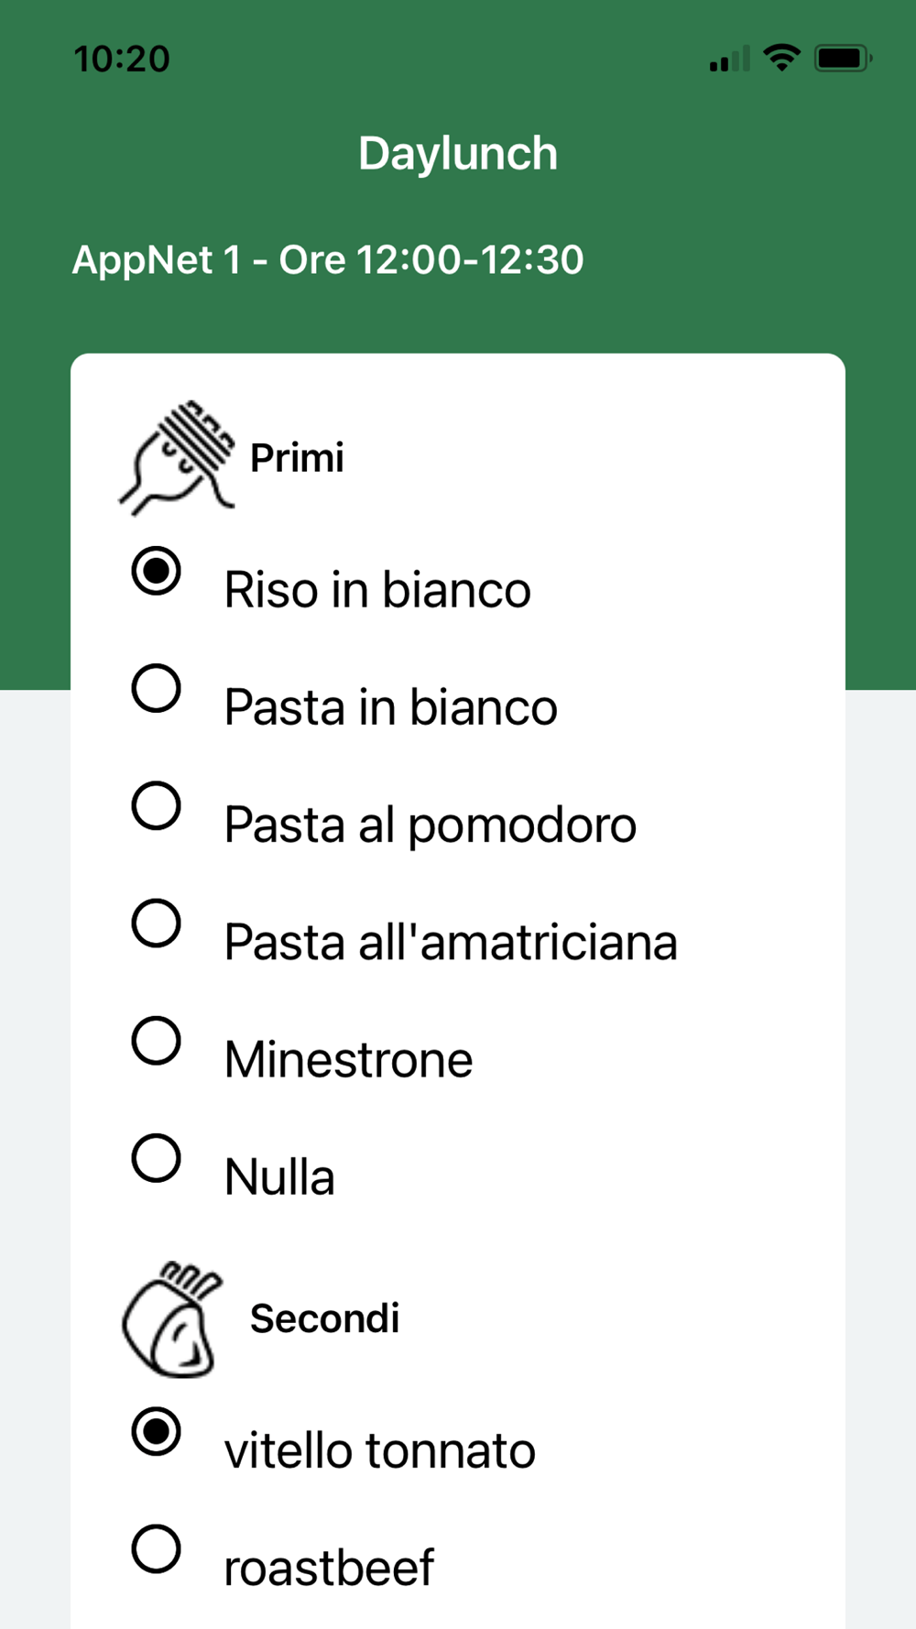Select the Riso in bianco radio button
This screenshot has width=916, height=1629.
point(156,571)
